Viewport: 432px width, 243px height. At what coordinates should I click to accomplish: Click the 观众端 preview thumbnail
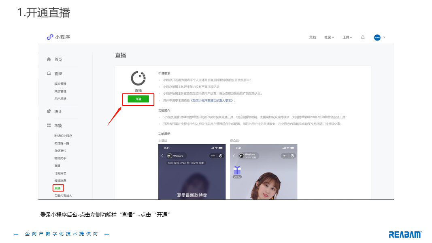point(264,171)
